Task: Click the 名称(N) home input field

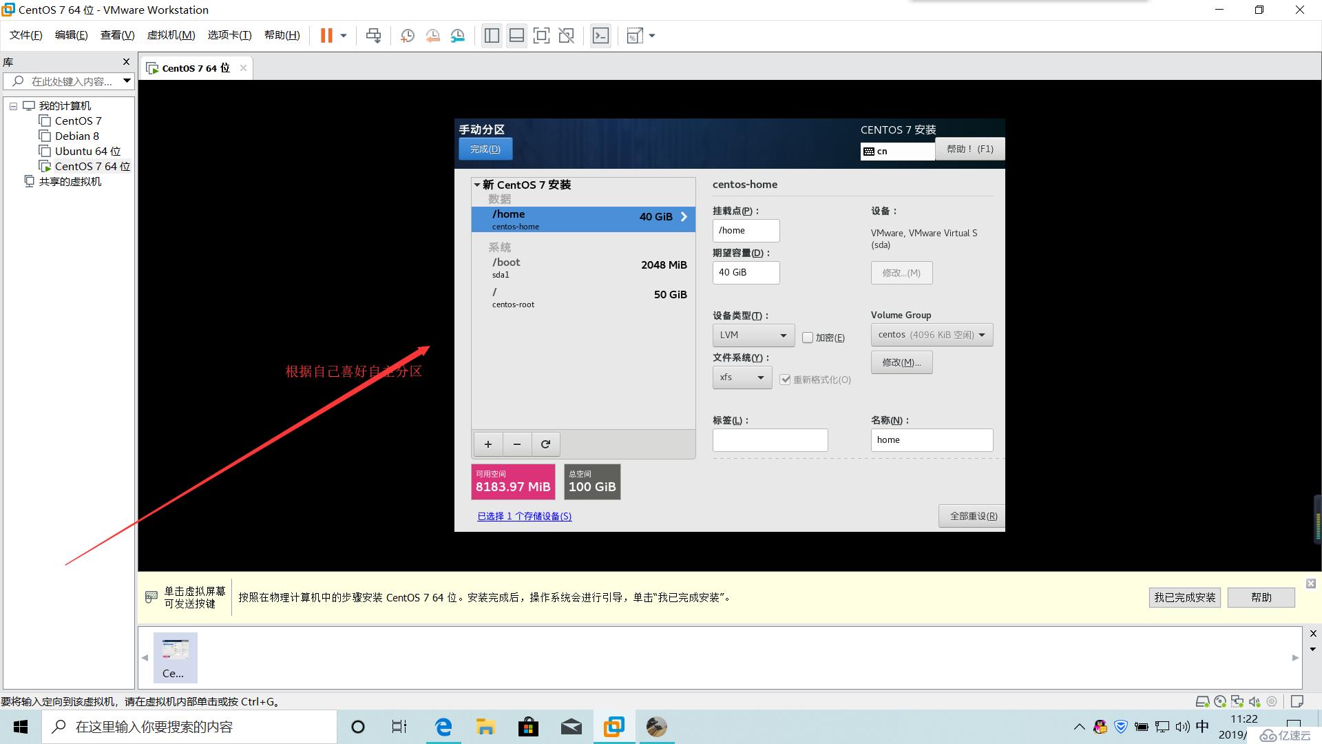Action: pos(932,440)
